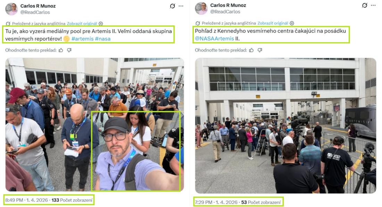Image resolution: width=382 pixels, height=207 pixels.
Task: Open more options menu on right tweet
Action: click(373, 5)
